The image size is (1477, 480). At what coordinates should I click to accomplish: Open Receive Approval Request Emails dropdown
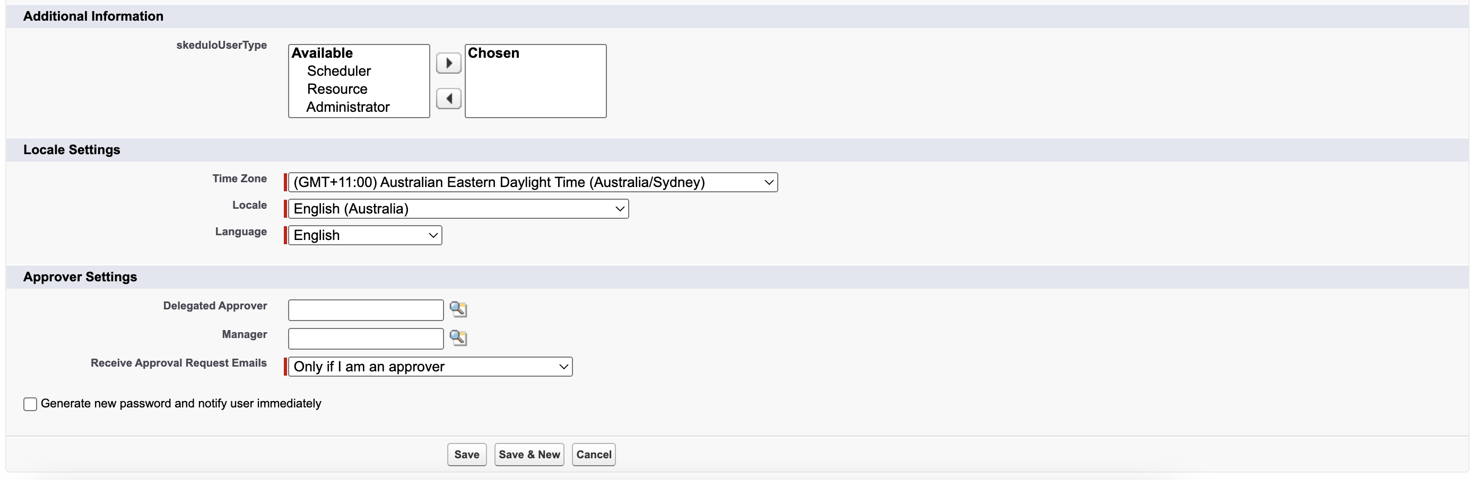pyautogui.click(x=430, y=367)
